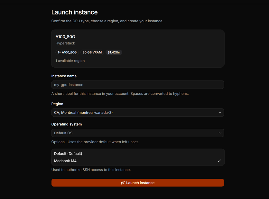Click the 'Confirm the GPU type' subtitle
Image resolution: width=269 pixels, height=199 pixels.
click(x=107, y=21)
